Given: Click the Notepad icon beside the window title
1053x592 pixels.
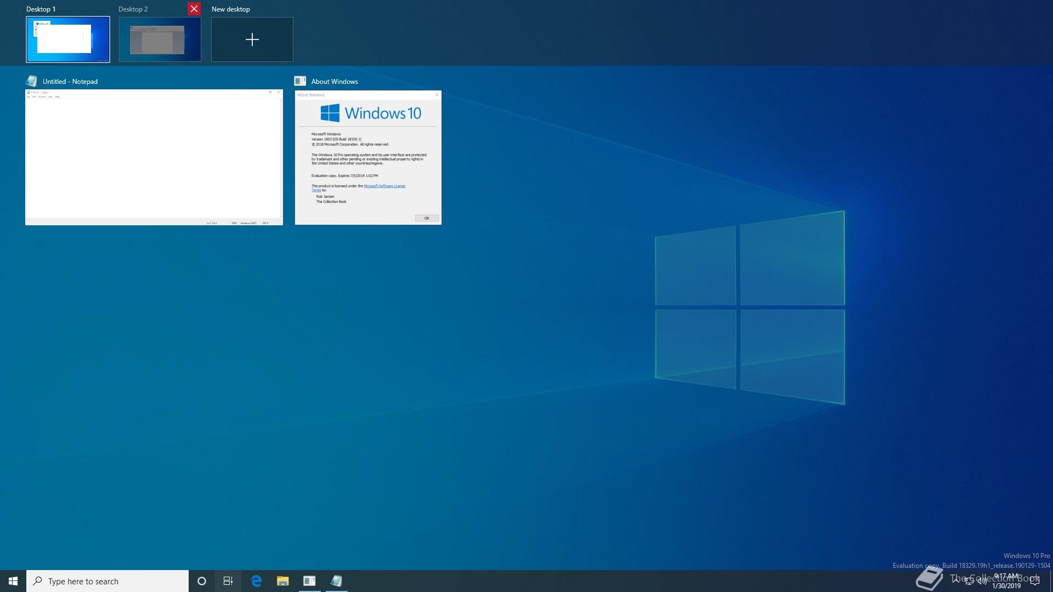Looking at the screenshot, I should 32,81.
